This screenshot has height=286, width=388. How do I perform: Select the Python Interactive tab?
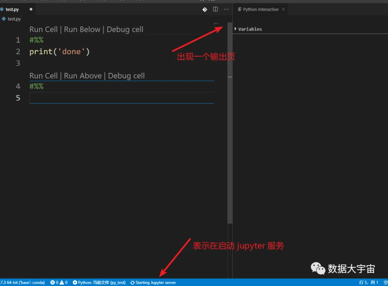260,9
